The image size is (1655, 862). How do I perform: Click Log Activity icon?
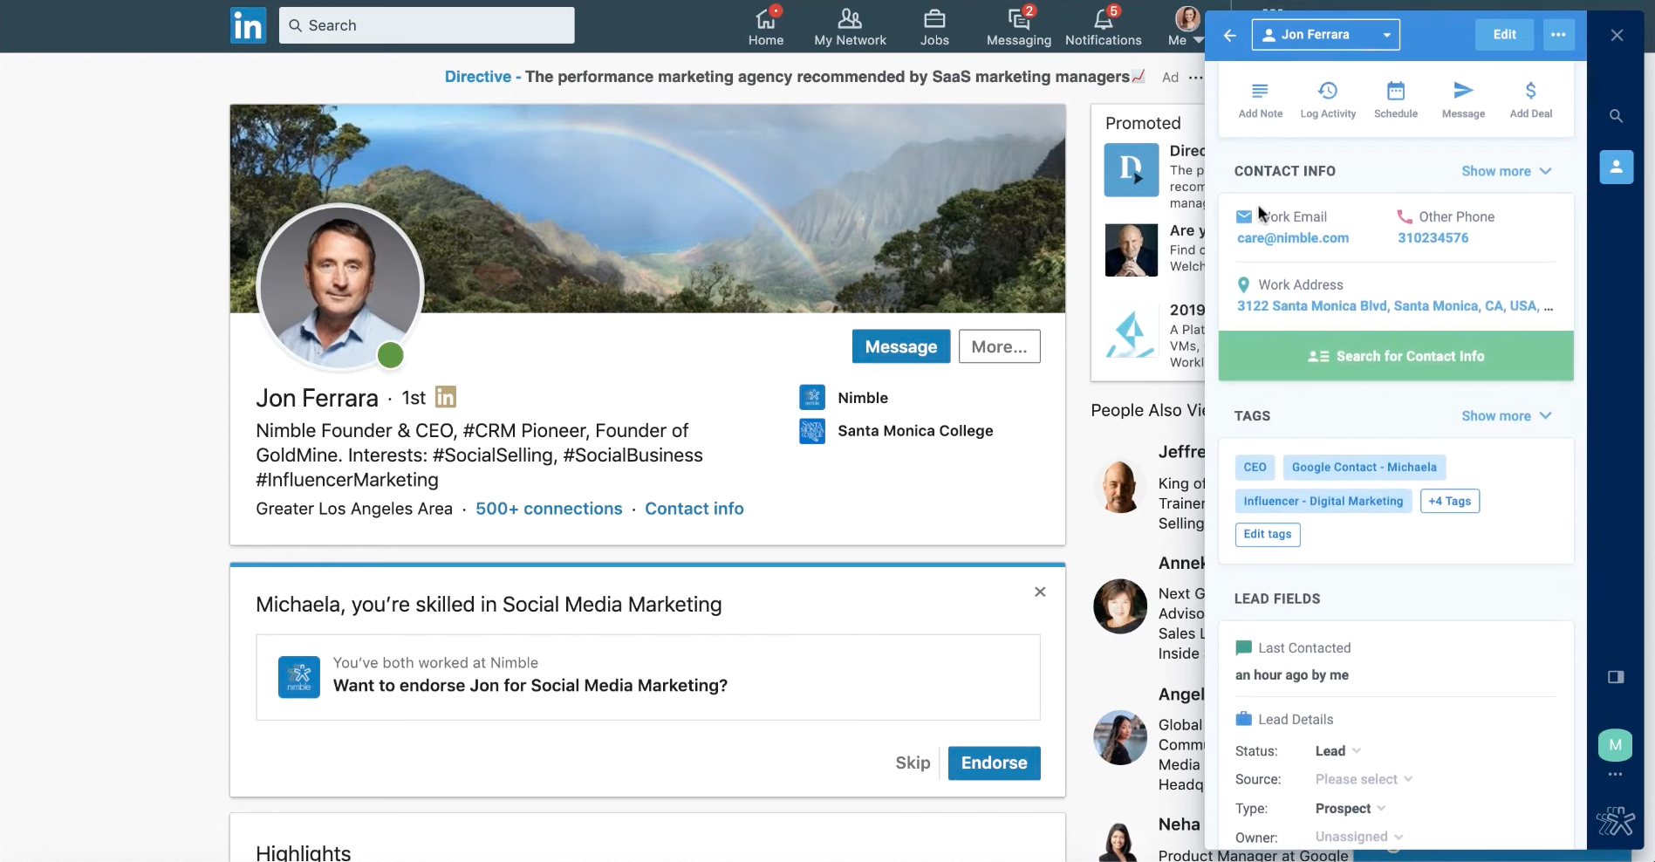click(1328, 100)
